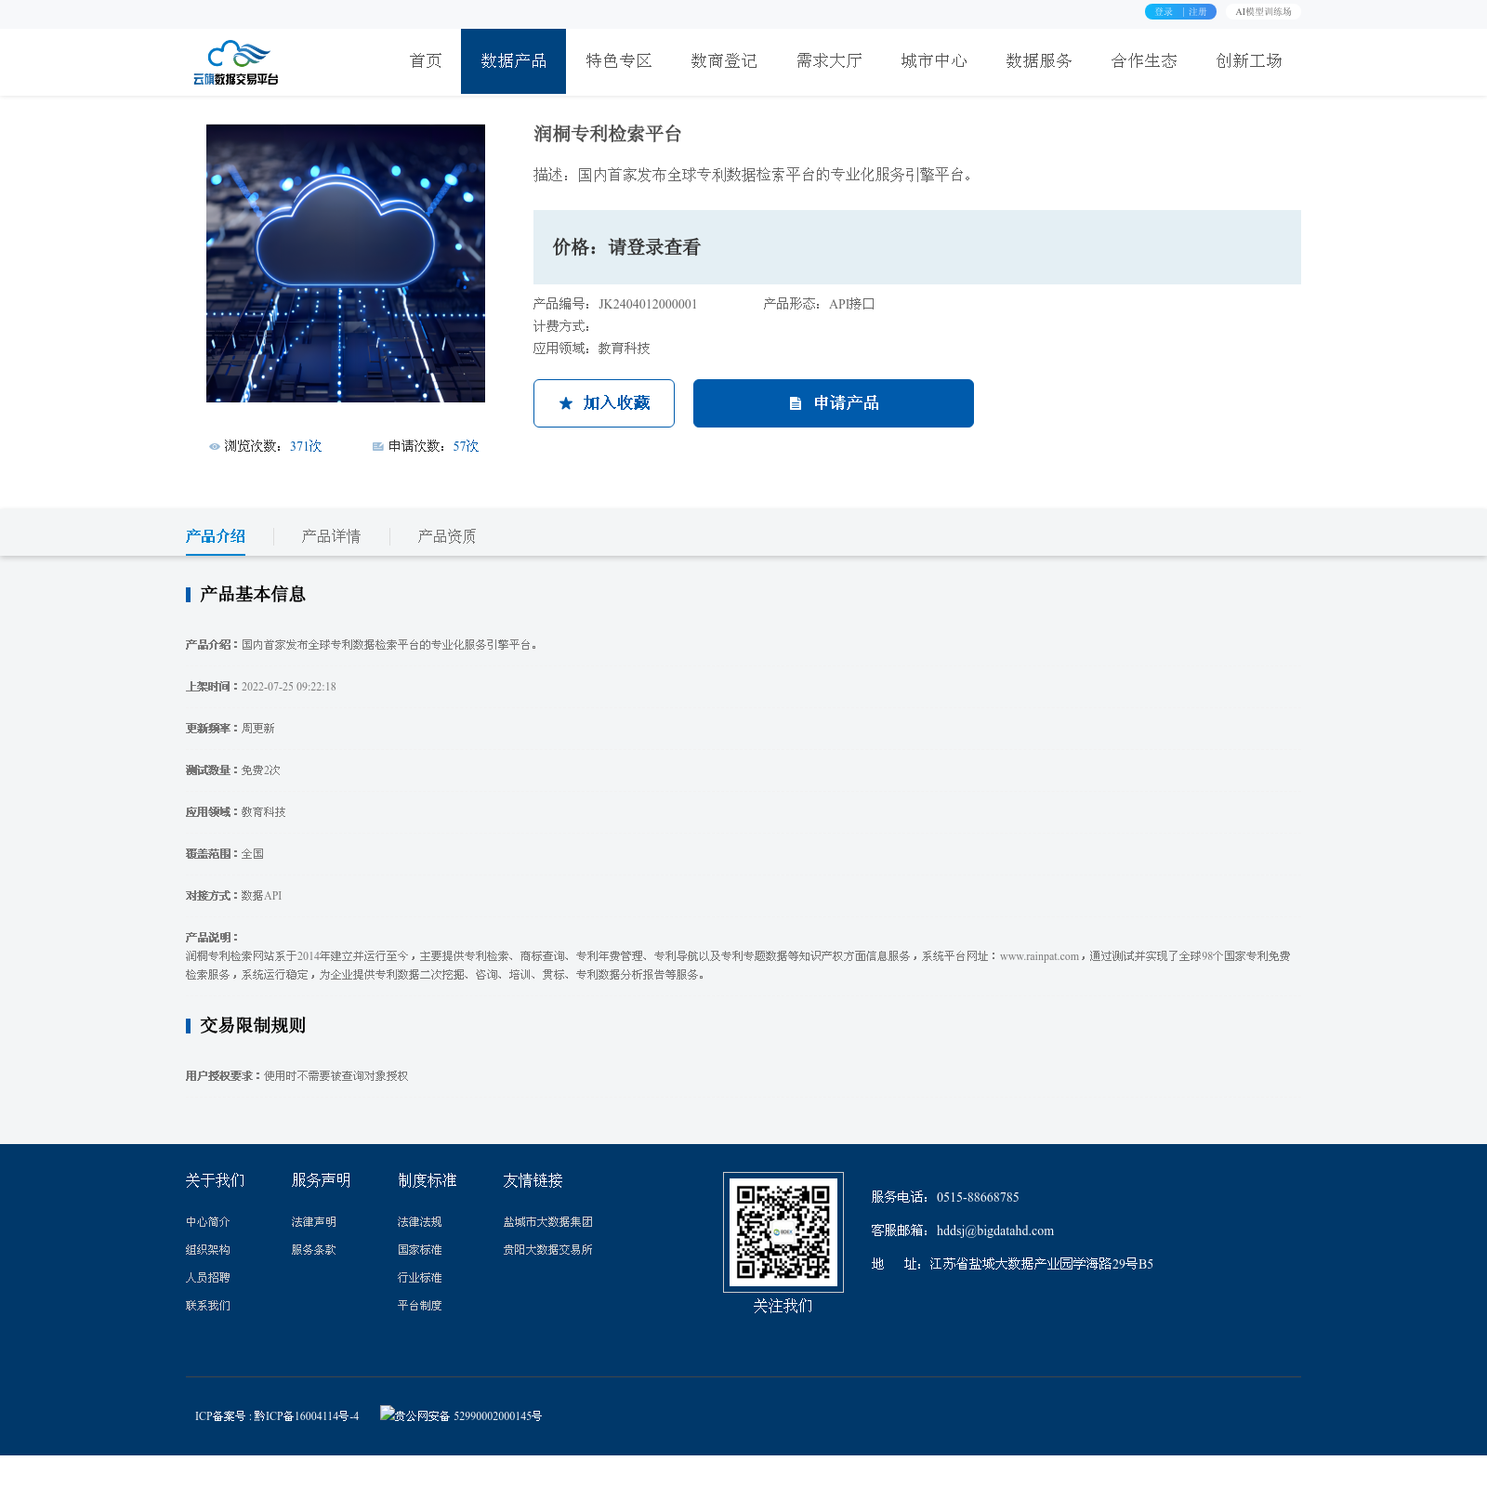
Task: Open 人员招聘 footer link
Action: click(x=208, y=1278)
